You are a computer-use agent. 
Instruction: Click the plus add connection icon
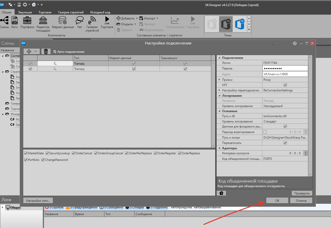(x=29, y=52)
